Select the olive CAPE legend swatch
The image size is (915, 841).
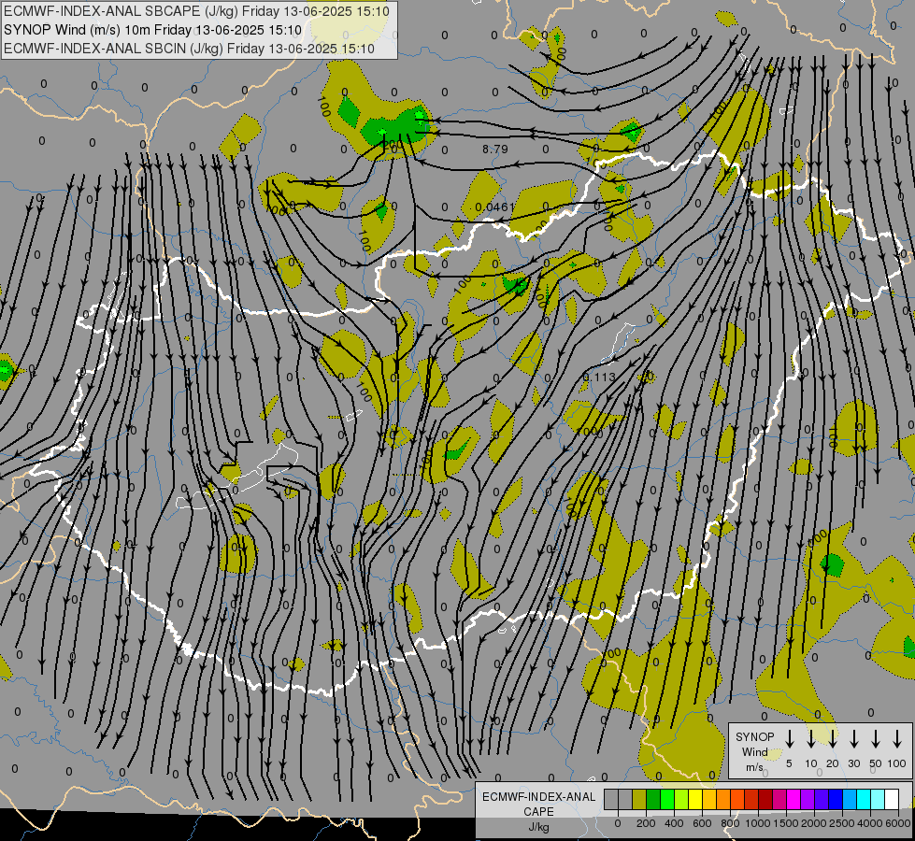click(639, 800)
